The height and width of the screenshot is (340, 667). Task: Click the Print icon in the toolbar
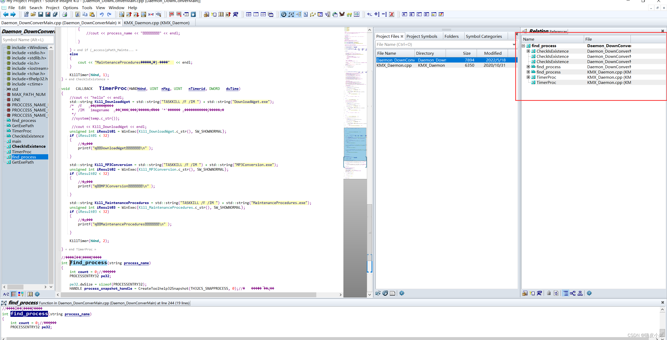tap(65, 14)
